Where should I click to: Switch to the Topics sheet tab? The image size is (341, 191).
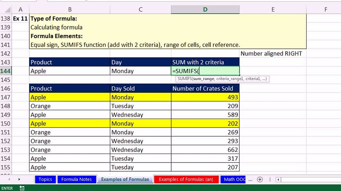tap(45, 179)
